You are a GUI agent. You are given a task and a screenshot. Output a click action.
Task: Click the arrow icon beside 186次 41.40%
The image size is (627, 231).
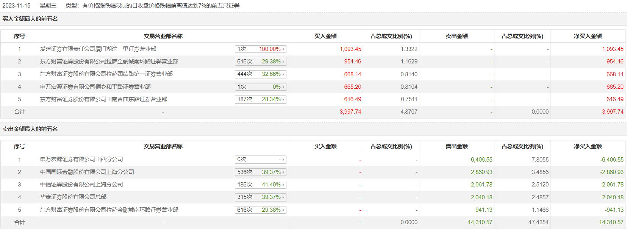(x=283, y=185)
